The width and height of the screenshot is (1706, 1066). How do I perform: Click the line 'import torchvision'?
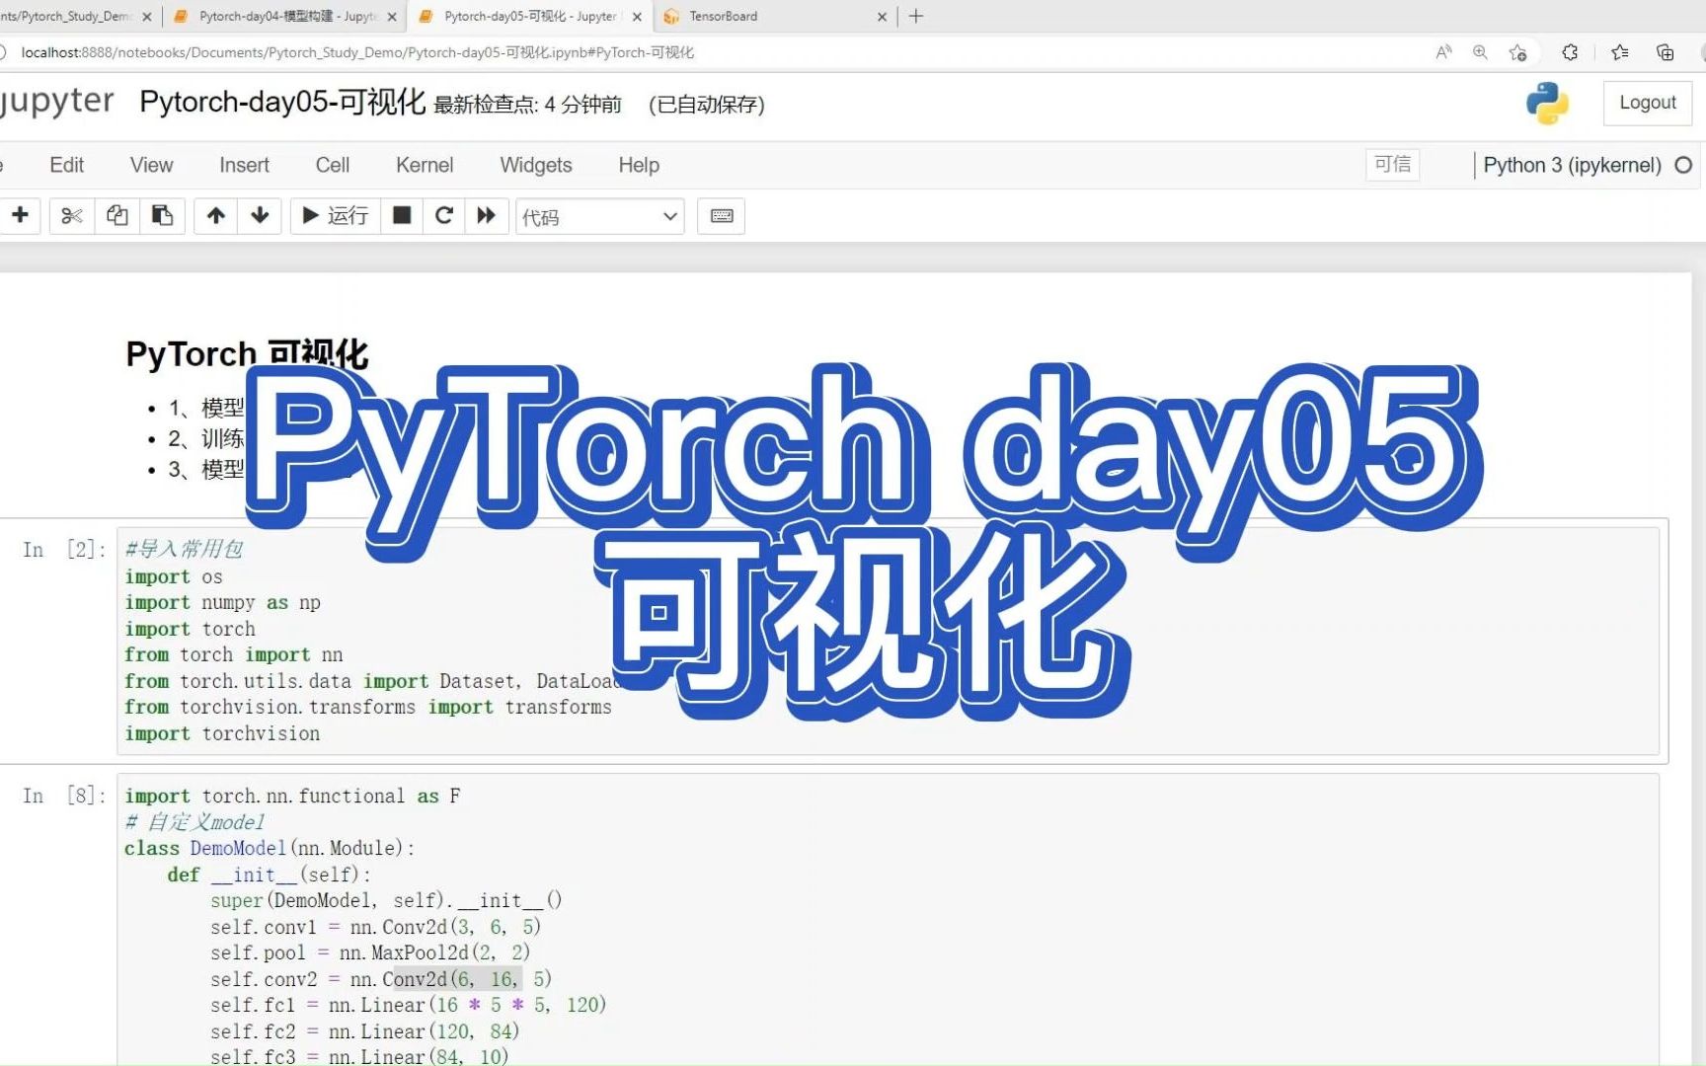tap(222, 733)
